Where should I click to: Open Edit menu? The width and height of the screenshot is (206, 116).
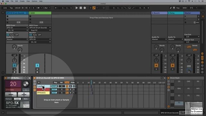pyautogui.click(x=16, y=1)
